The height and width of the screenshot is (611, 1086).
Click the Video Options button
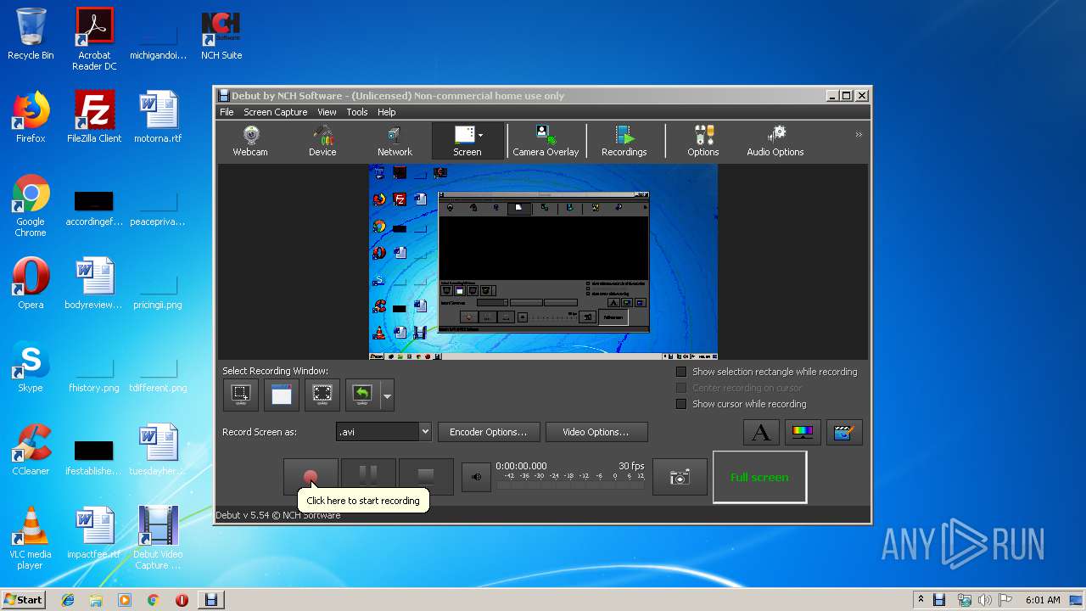(x=596, y=432)
